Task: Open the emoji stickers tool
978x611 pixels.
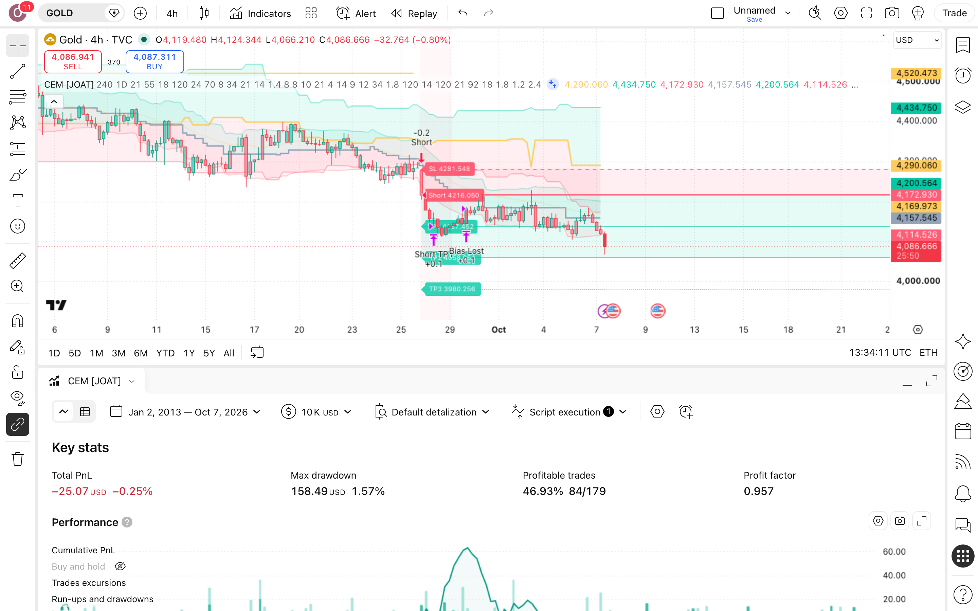Action: click(x=18, y=226)
